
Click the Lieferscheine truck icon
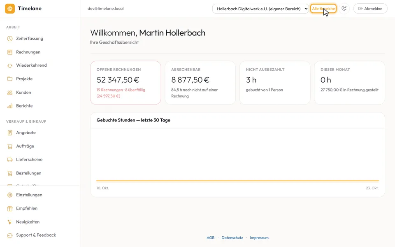click(10, 160)
